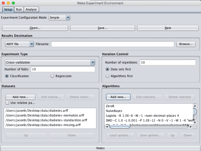Click Add new... in Datasets panel
This screenshot has height=151, width=201.
pos(21,97)
